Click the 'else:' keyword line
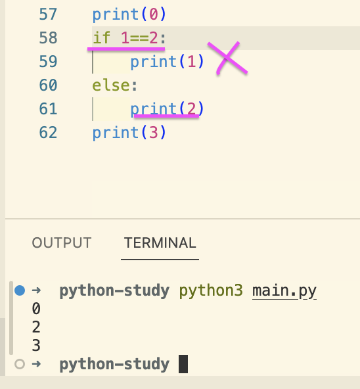The width and height of the screenshot is (360, 389). pyautogui.click(x=114, y=85)
